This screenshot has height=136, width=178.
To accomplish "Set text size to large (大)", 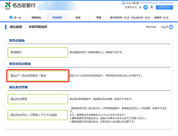I will [152, 7].
